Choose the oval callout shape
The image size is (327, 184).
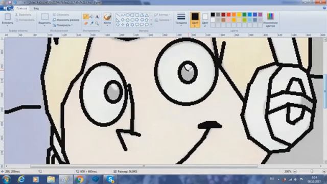[x=142, y=25]
